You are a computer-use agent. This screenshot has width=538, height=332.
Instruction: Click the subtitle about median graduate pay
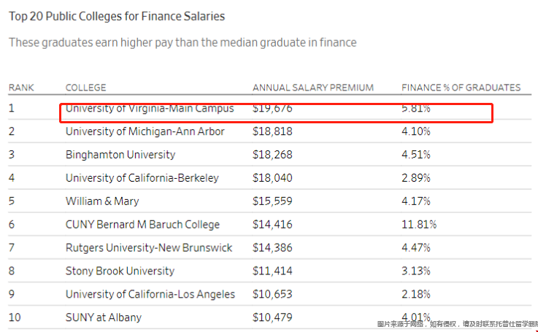182,42
